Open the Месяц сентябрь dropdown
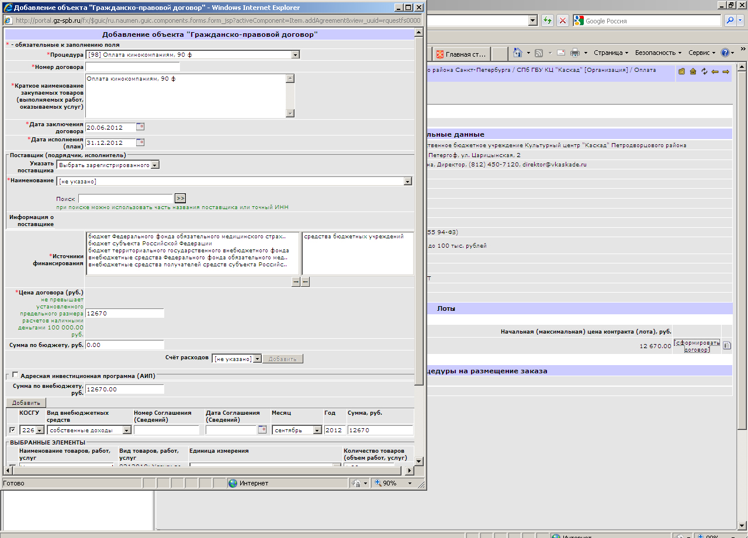 [x=317, y=430]
